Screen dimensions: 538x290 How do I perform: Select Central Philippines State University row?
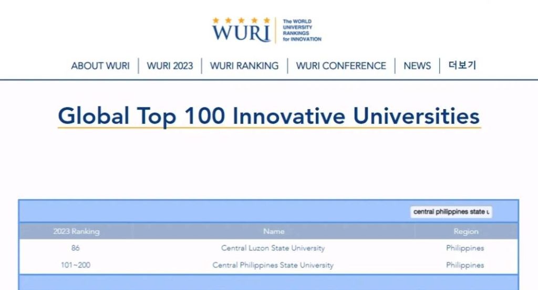tap(268, 265)
